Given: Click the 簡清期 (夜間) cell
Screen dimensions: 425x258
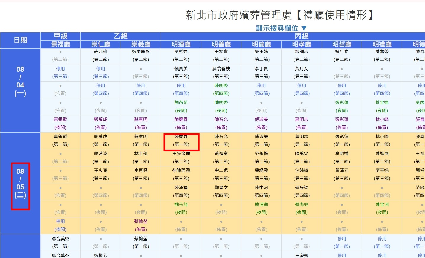Looking at the screenshot, I should 262,208.
